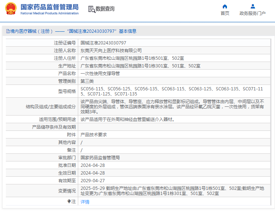The width and height of the screenshot is (275, 211).
Task: Click the 型号规格 row label
Action: coord(67,91)
